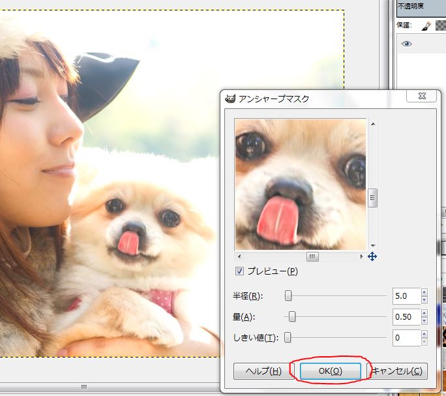Click preview vertical scrollbar up arrow
This screenshot has width=446, height=396.
pyautogui.click(x=373, y=124)
